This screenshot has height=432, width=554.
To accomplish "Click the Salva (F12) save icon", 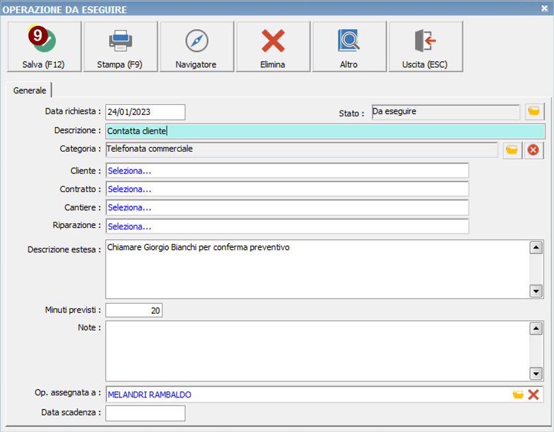I will [44, 46].
